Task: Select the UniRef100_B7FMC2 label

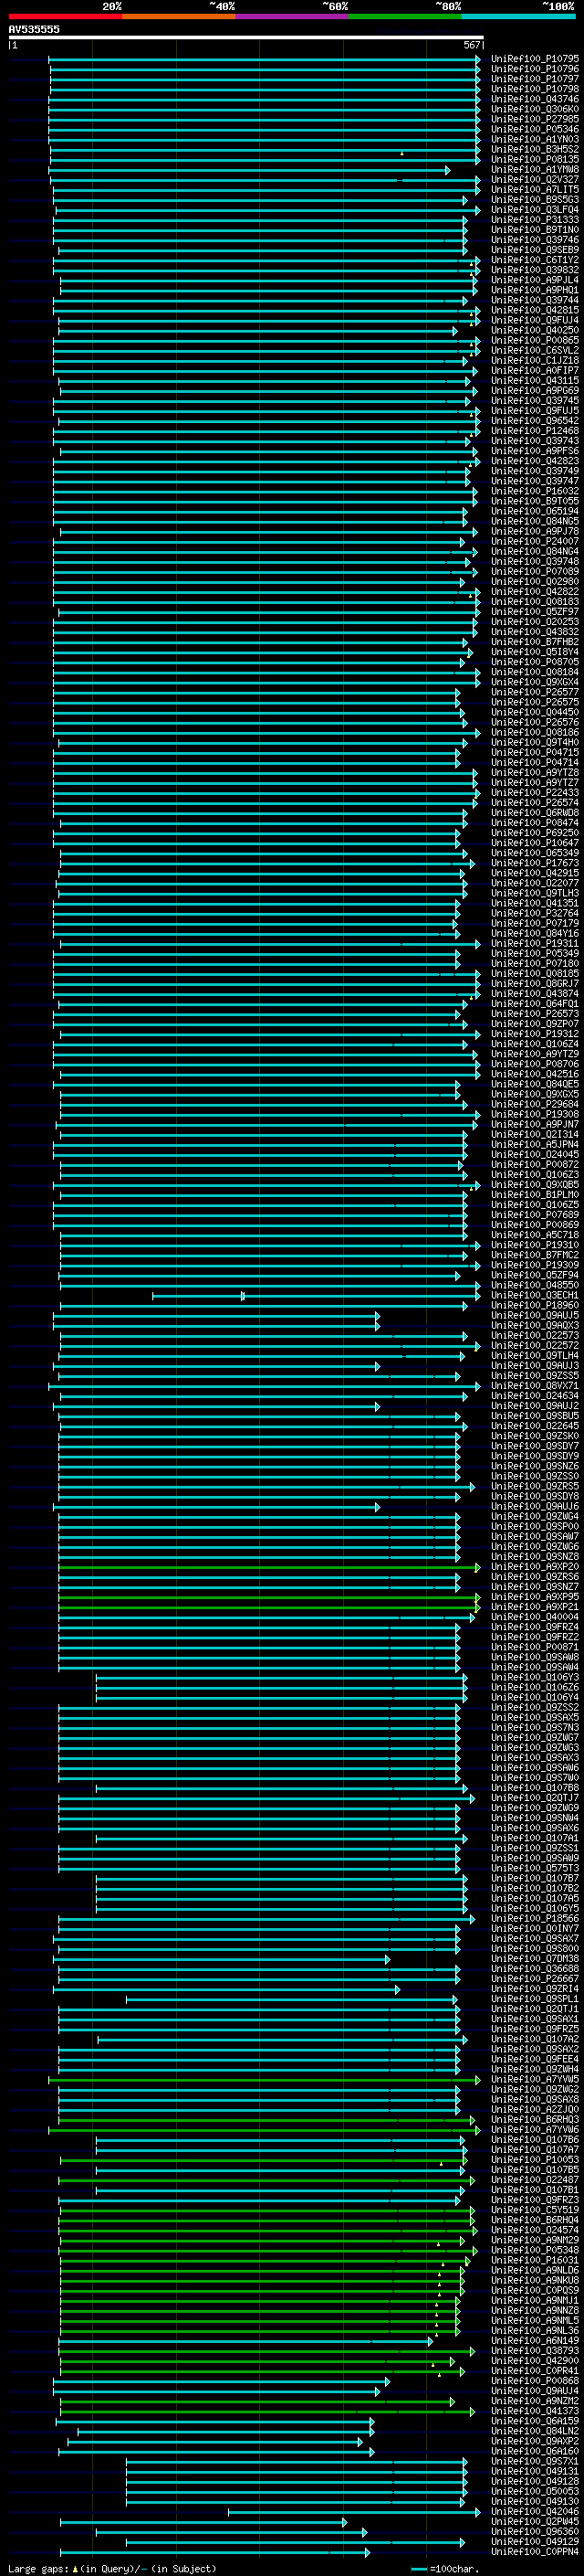Action: [x=534, y=1255]
